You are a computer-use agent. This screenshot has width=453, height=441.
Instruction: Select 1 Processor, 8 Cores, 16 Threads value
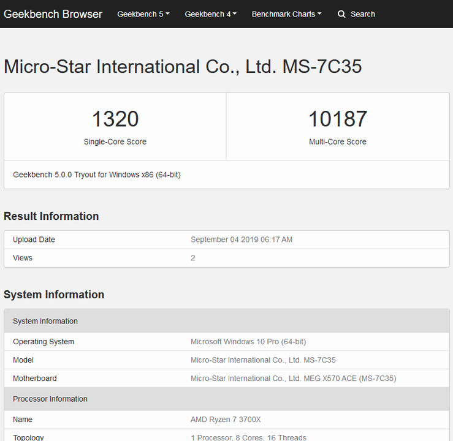248,437
